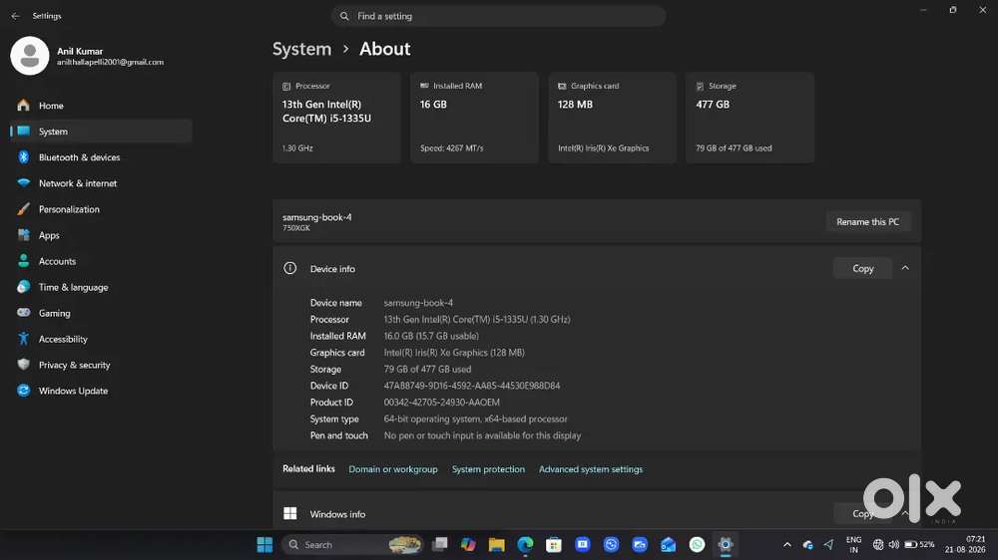The height and width of the screenshot is (560, 998).
Task: Select System in the sidebar
Action: tap(101, 132)
